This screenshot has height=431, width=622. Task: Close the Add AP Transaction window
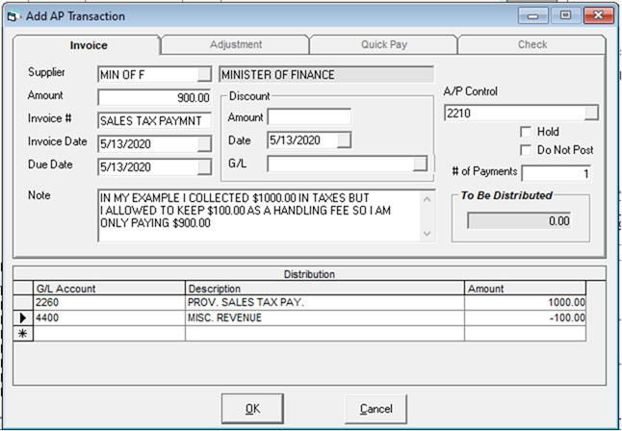pos(598,15)
